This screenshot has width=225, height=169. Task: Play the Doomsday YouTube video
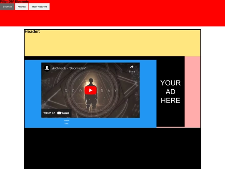(x=90, y=90)
